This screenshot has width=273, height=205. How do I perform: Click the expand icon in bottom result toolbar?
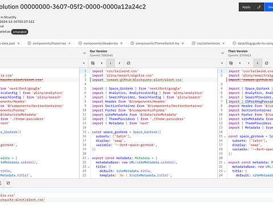pyautogui.click(x=8, y=183)
